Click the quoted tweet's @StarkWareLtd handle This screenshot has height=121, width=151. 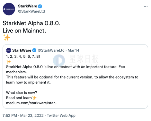(51, 50)
